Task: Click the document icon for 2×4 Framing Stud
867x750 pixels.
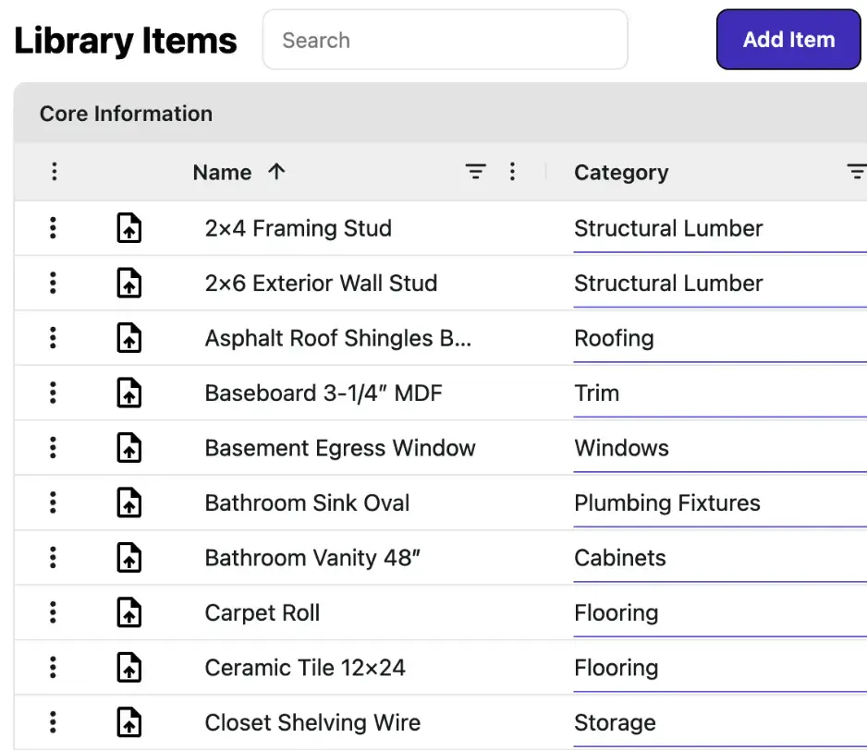Action: (x=128, y=228)
